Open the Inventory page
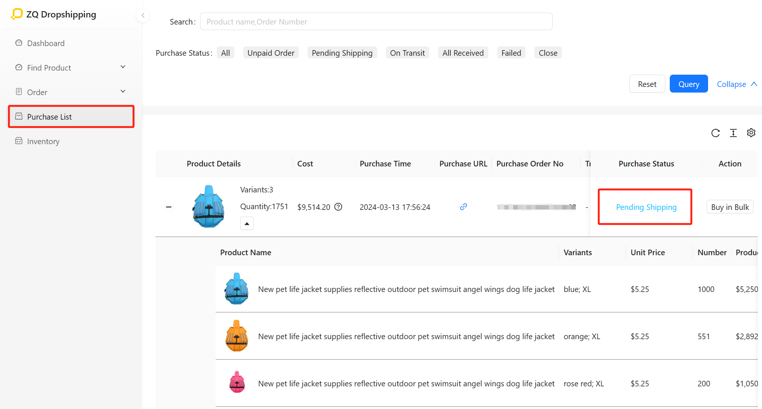 click(x=43, y=141)
